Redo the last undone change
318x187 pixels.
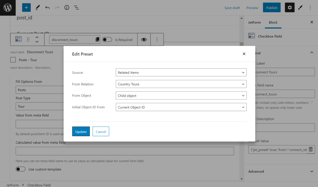click(x=57, y=8)
